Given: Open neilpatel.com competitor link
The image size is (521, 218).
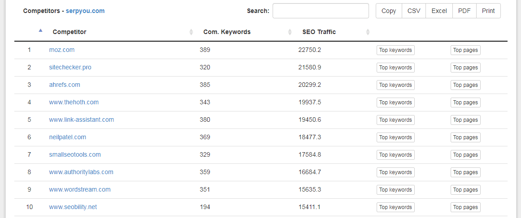Looking at the screenshot, I should (x=67, y=137).
